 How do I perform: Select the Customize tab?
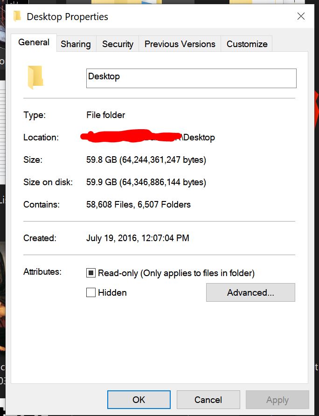(x=247, y=44)
